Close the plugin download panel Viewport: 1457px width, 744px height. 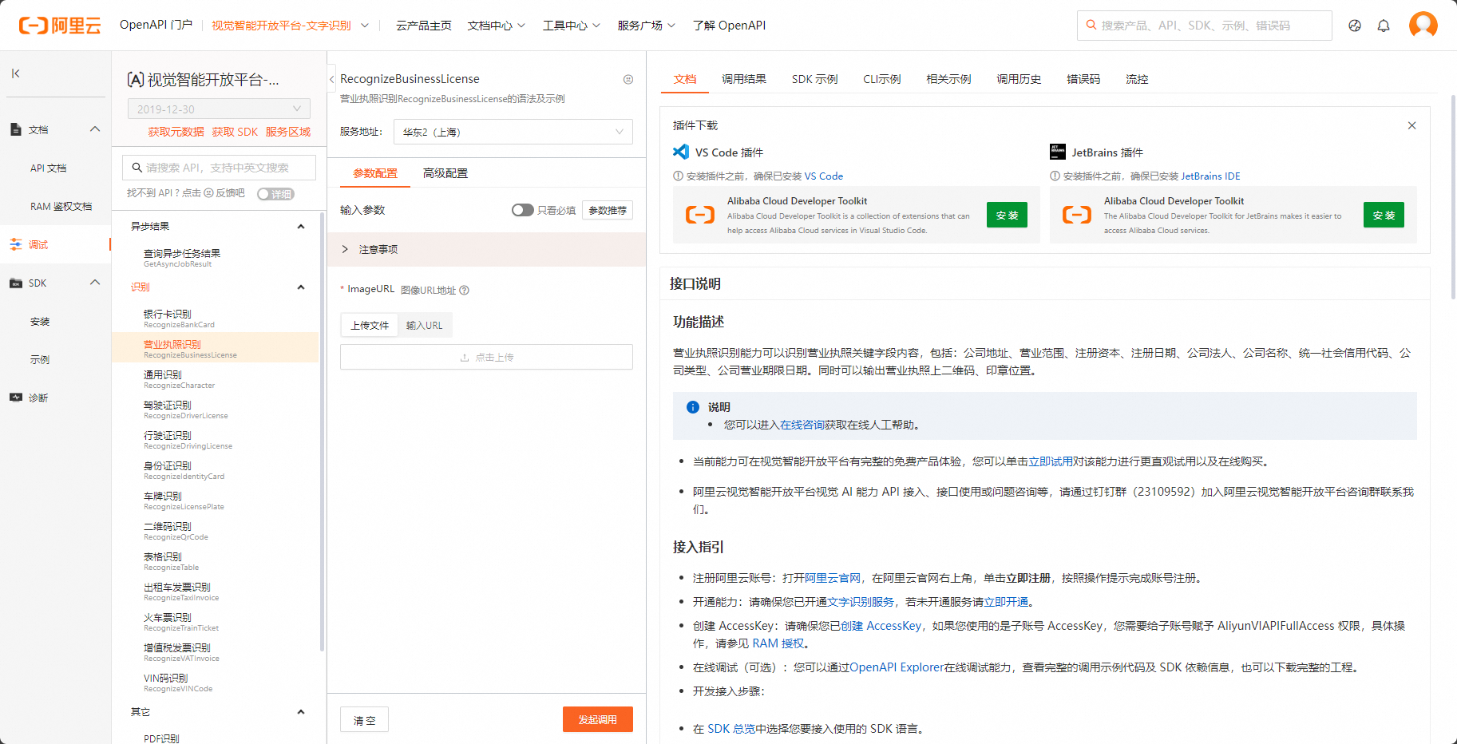pos(1411,125)
